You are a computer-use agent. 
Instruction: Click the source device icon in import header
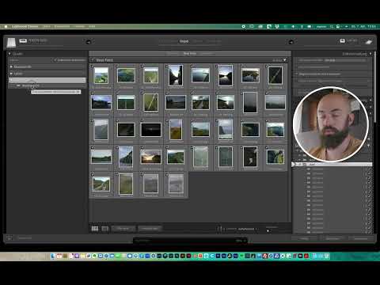[11, 43]
